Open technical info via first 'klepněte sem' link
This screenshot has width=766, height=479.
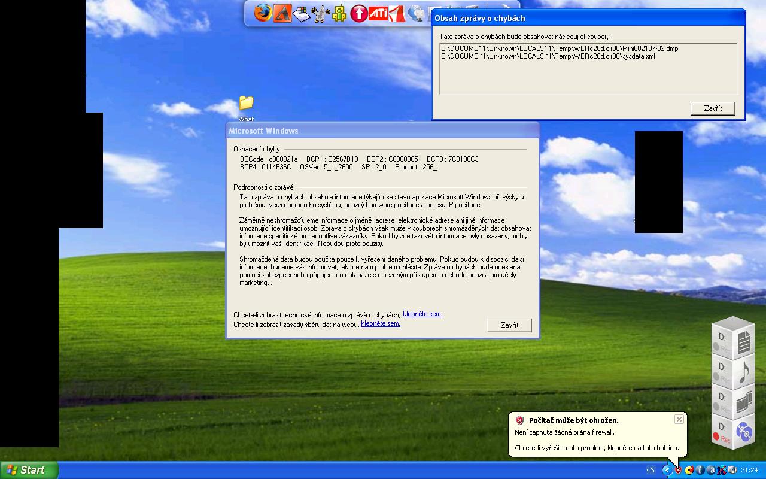point(422,314)
